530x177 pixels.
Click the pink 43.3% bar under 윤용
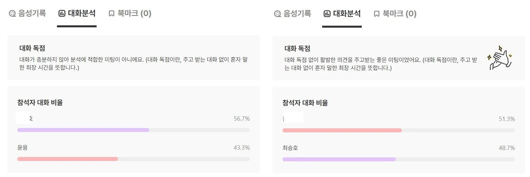pyautogui.click(x=68, y=159)
